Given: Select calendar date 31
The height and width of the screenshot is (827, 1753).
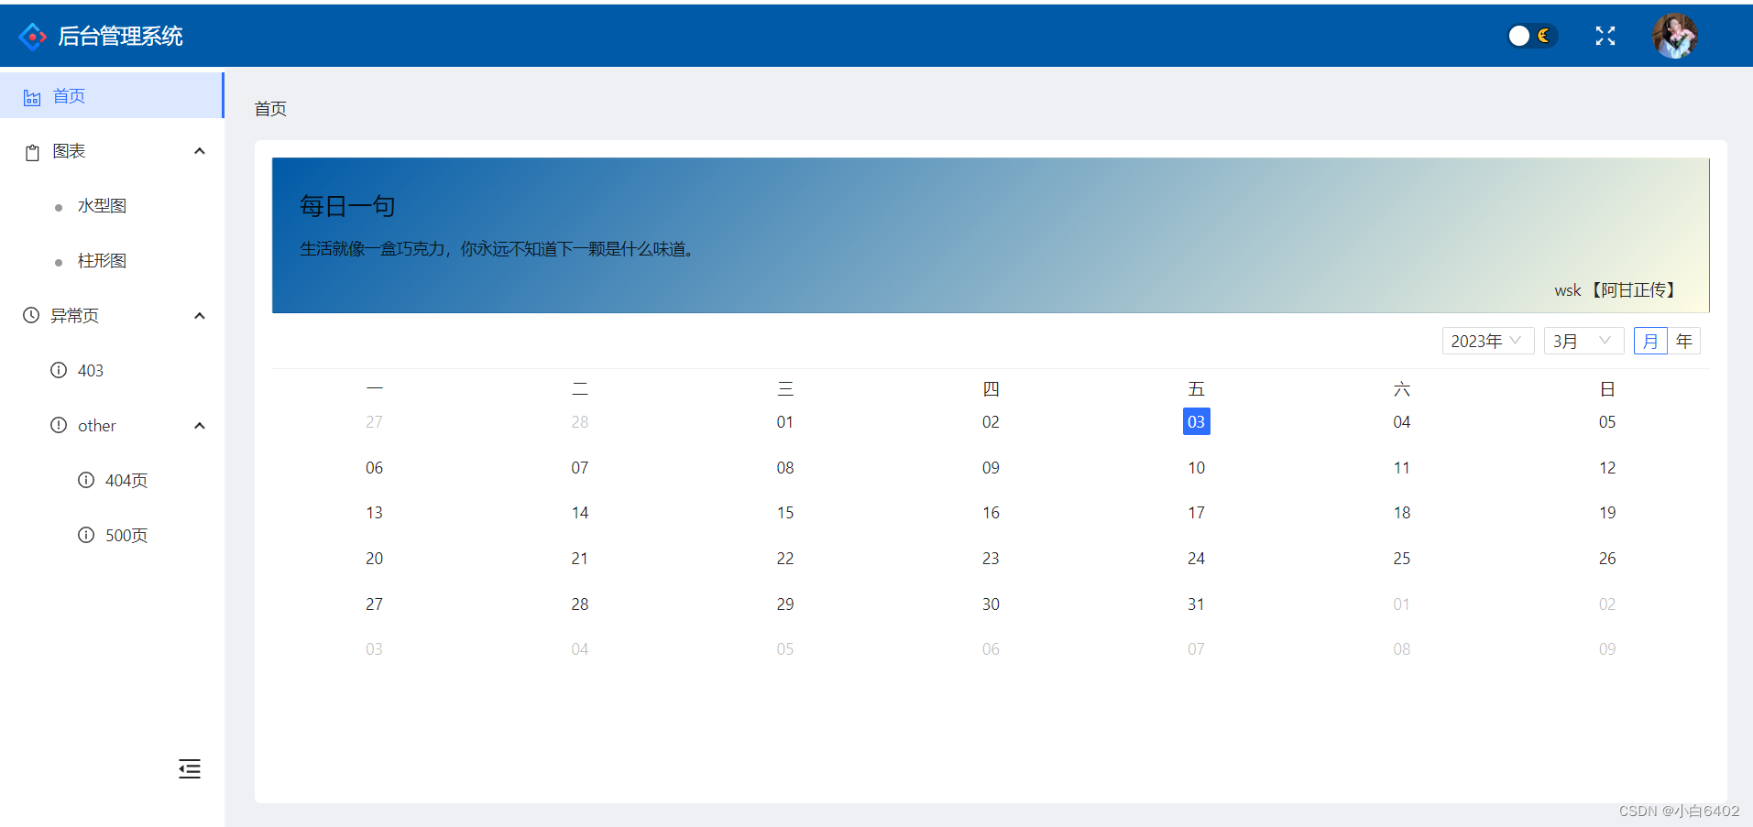Looking at the screenshot, I should click(x=1196, y=604).
